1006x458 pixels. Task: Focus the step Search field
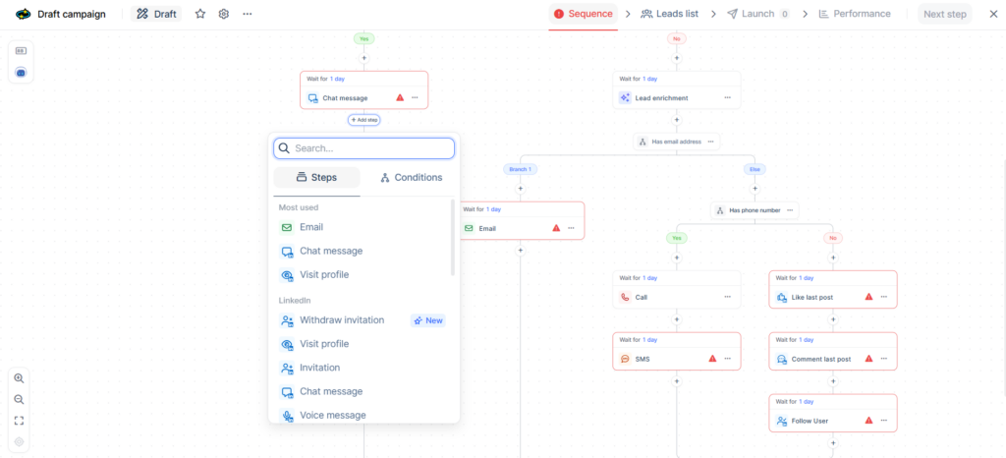363,148
